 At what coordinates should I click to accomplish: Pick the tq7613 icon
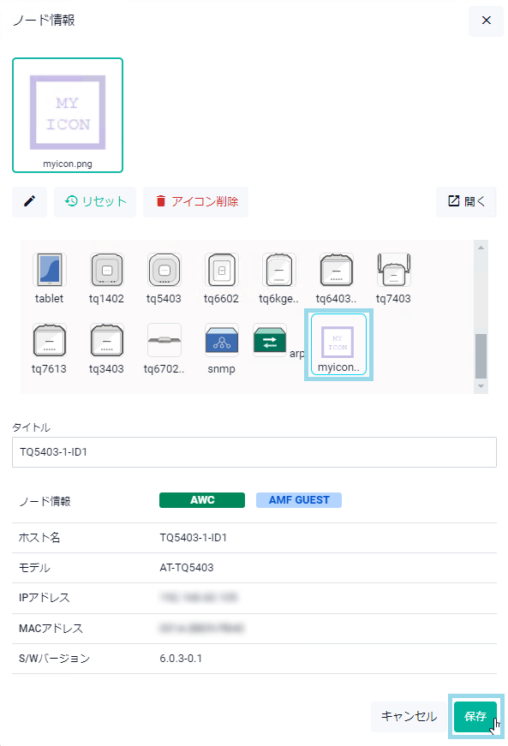click(50, 349)
